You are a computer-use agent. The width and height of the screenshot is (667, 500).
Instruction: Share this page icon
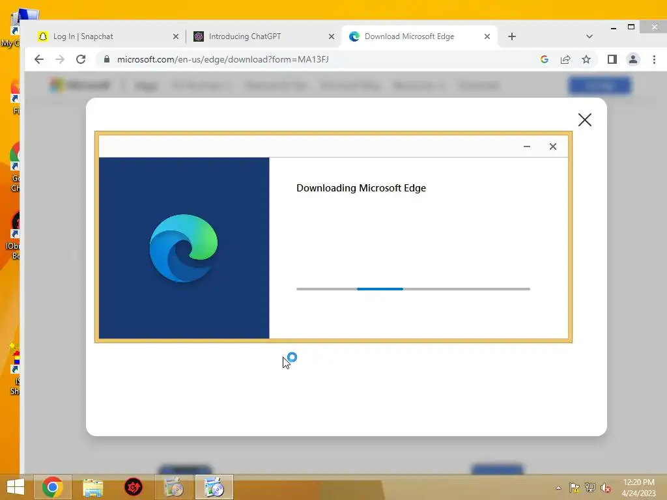coord(565,59)
